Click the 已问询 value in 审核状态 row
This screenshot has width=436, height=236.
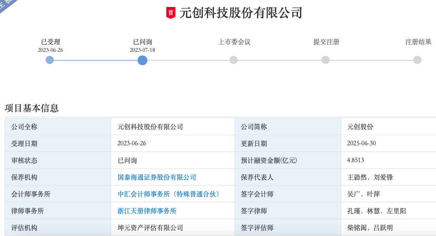tap(127, 160)
